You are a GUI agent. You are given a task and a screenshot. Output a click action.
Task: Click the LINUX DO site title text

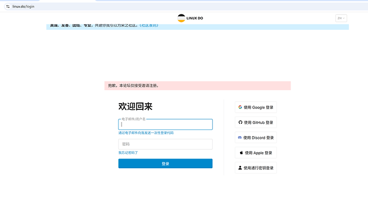(x=195, y=18)
